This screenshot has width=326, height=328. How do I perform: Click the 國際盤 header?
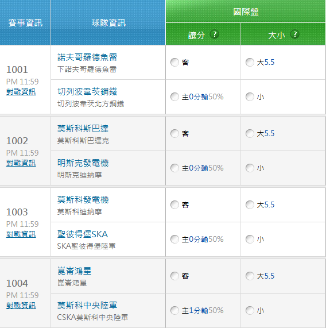pos(246,11)
